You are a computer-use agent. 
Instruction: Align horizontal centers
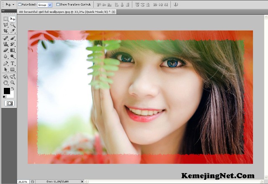[x=122, y=5]
